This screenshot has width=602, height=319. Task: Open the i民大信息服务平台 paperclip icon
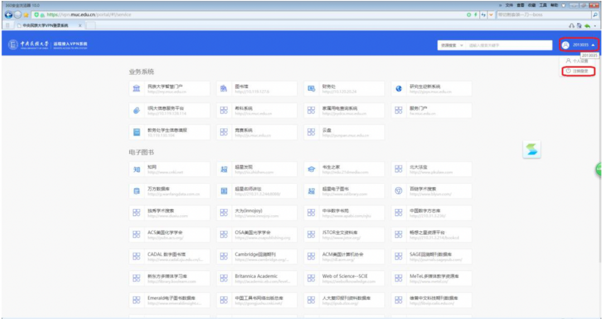(137, 110)
